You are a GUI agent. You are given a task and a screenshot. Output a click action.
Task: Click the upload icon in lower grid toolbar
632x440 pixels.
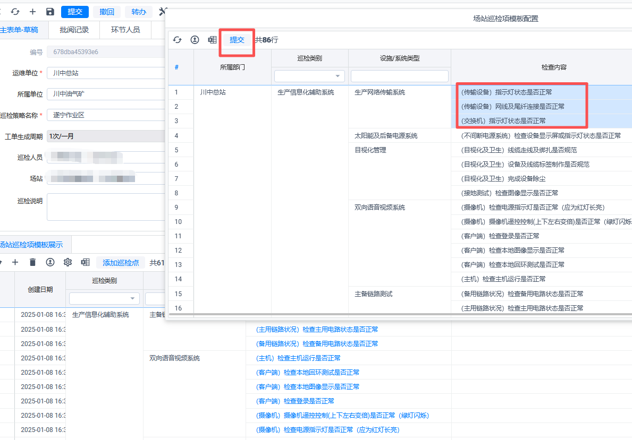(50, 262)
